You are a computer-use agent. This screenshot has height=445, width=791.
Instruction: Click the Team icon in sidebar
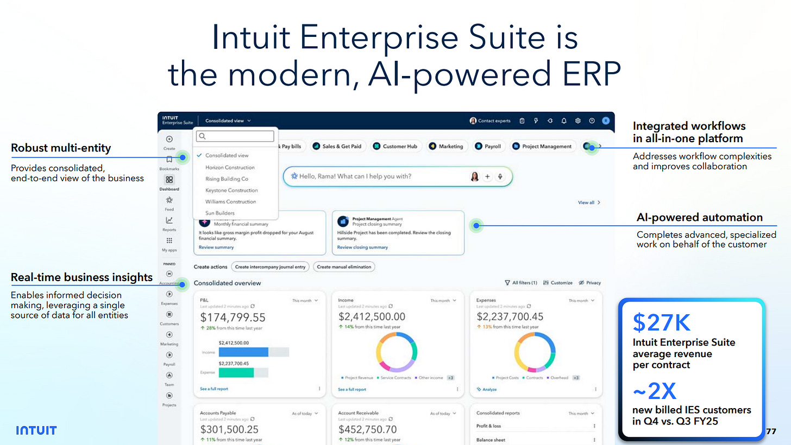pos(169,375)
